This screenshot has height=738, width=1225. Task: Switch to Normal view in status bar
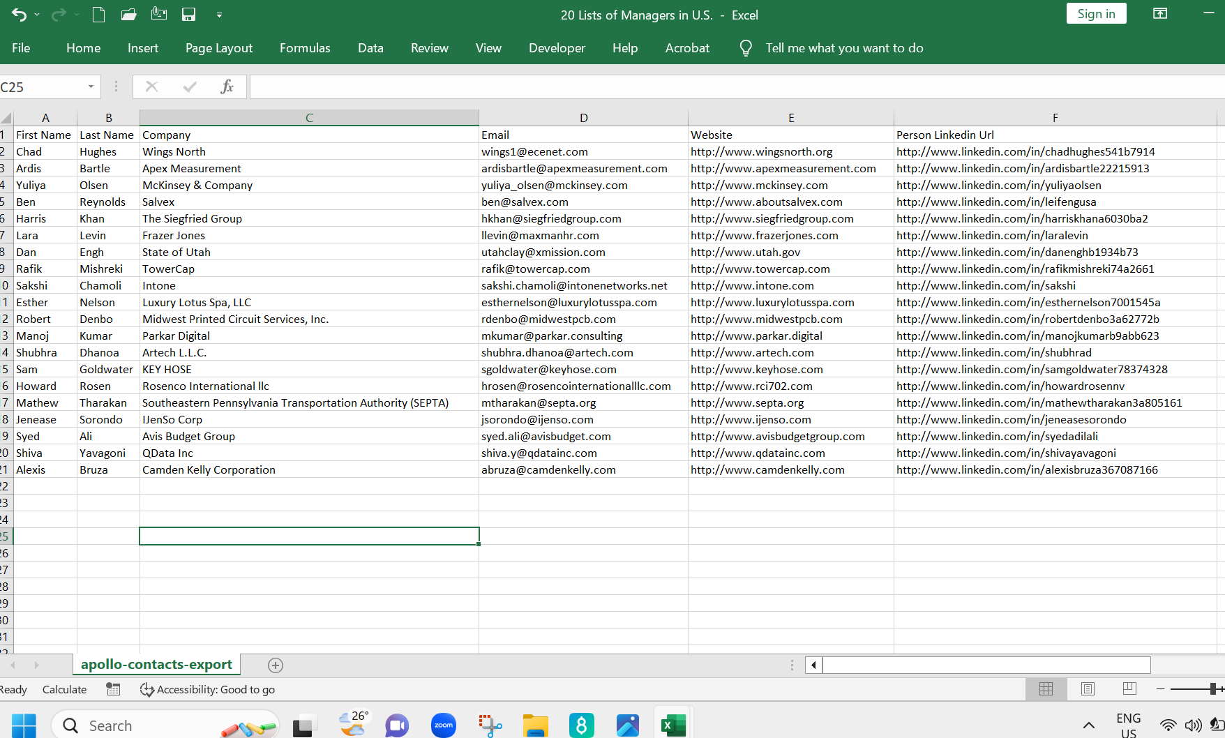pyautogui.click(x=1046, y=689)
